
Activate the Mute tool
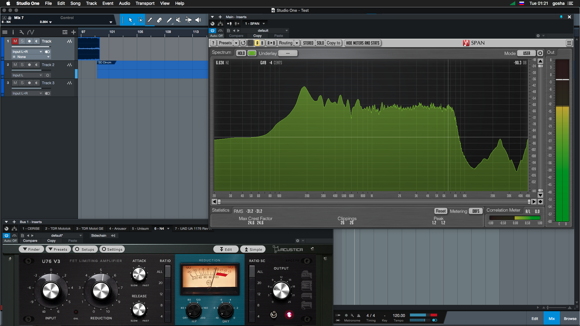coord(179,20)
